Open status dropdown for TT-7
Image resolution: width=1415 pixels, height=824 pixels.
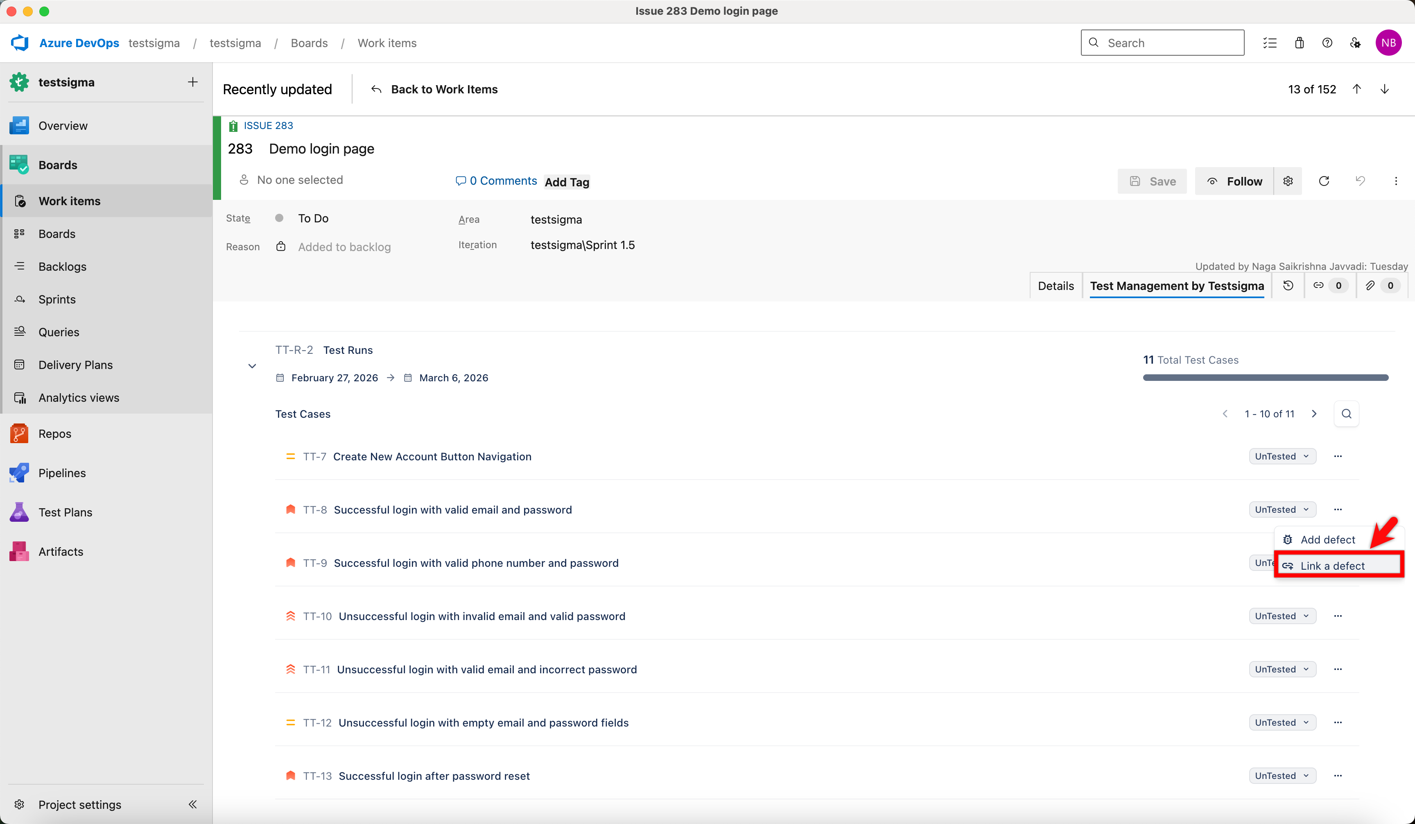pyautogui.click(x=1282, y=456)
